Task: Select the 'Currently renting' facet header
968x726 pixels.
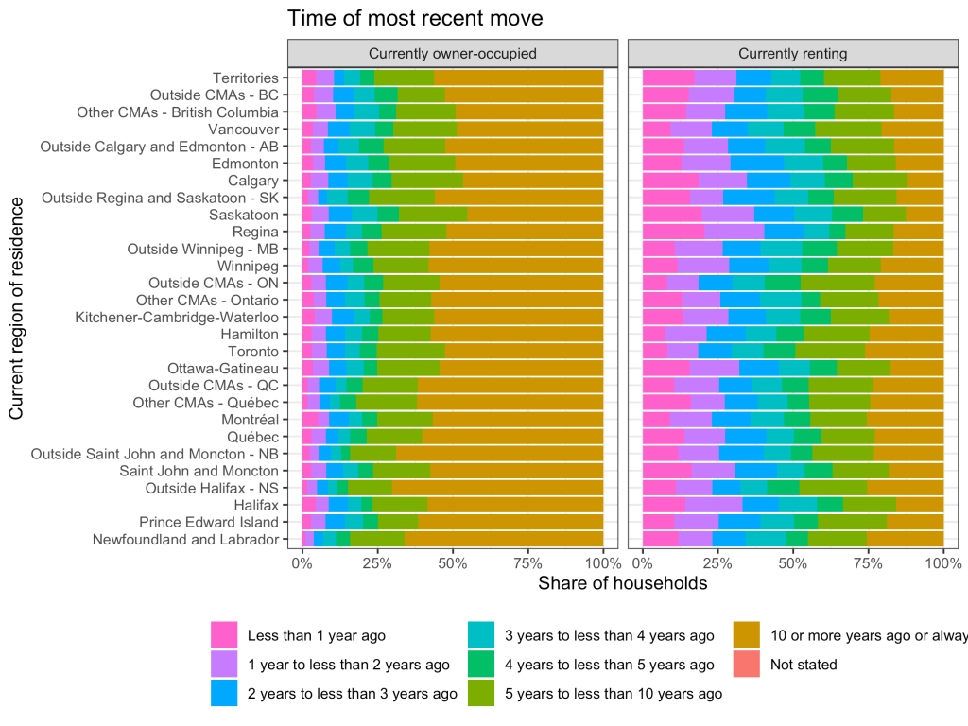Action: (792, 53)
